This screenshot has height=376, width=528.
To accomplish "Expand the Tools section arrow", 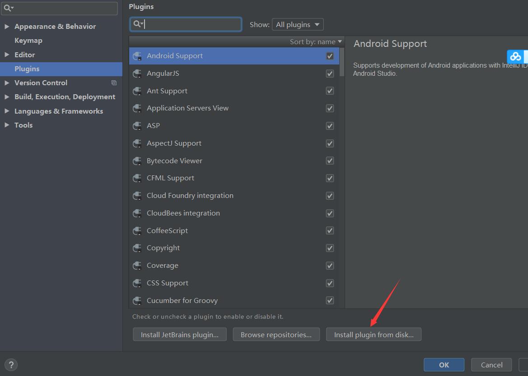I will pos(7,125).
